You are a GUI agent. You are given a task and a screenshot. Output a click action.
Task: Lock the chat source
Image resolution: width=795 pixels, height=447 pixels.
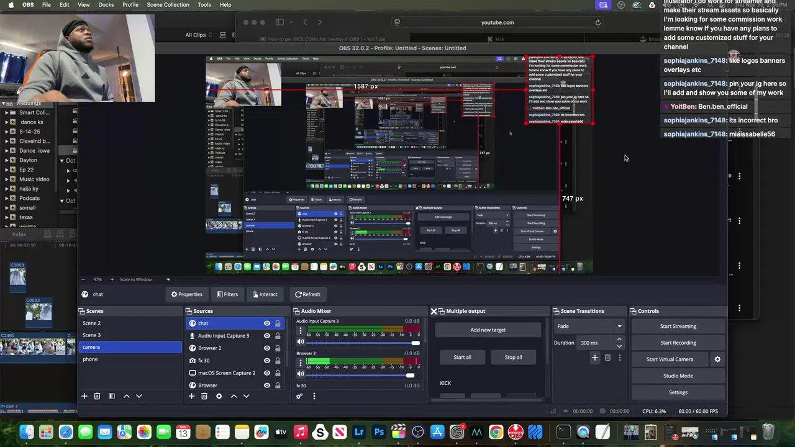[278, 323]
